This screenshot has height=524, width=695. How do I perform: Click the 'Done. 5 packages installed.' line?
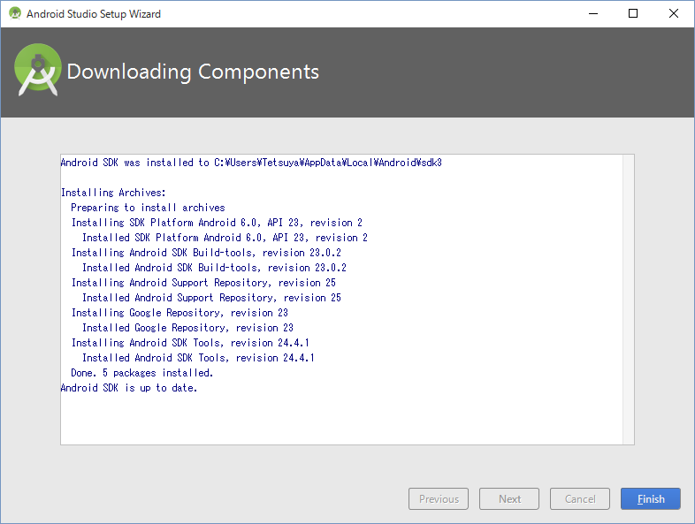coord(141,373)
